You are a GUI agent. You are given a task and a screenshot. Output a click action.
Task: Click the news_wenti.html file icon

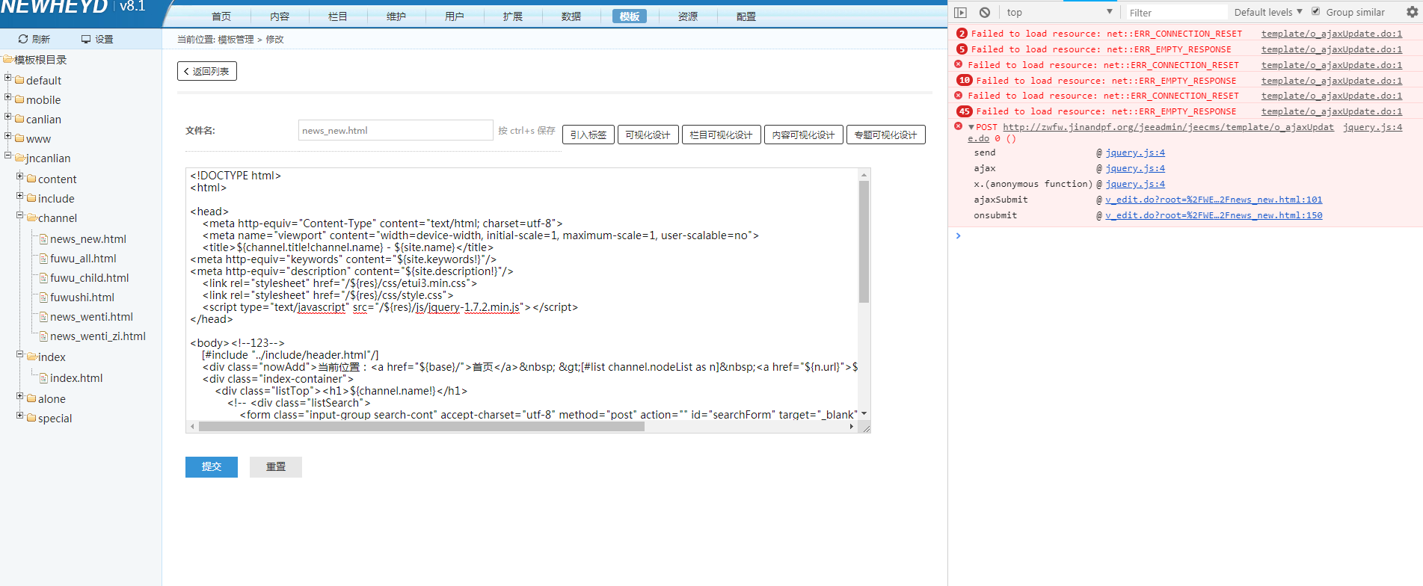[x=43, y=317]
